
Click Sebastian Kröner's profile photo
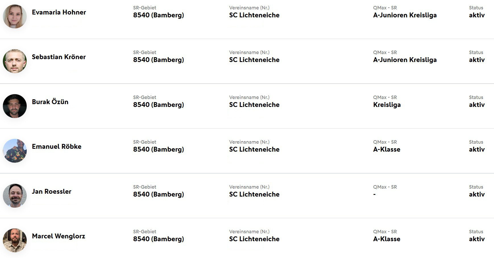[15, 61]
